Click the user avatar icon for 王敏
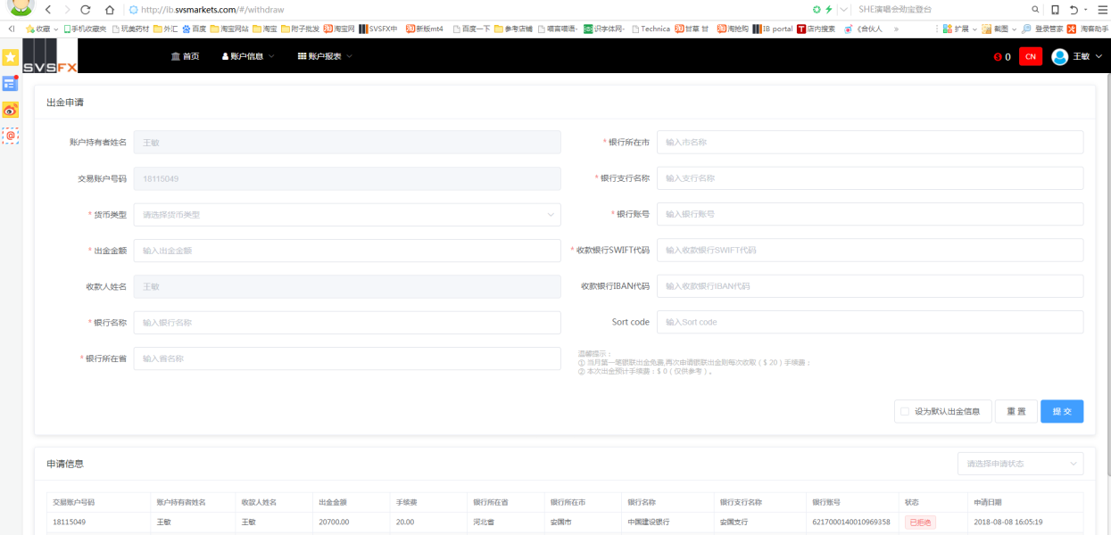The image size is (1111, 535). pos(1059,57)
